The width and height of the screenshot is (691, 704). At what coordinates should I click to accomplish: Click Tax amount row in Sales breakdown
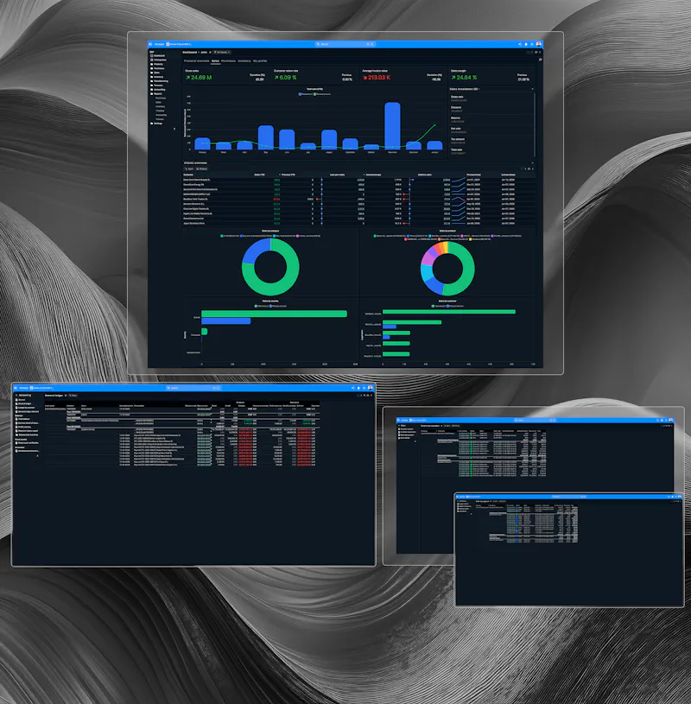[491, 141]
